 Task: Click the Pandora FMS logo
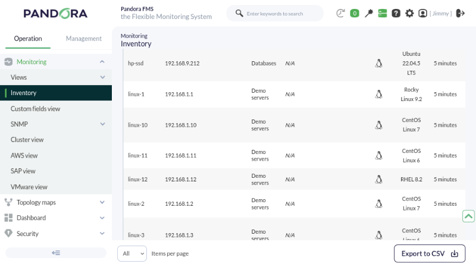[x=55, y=14]
